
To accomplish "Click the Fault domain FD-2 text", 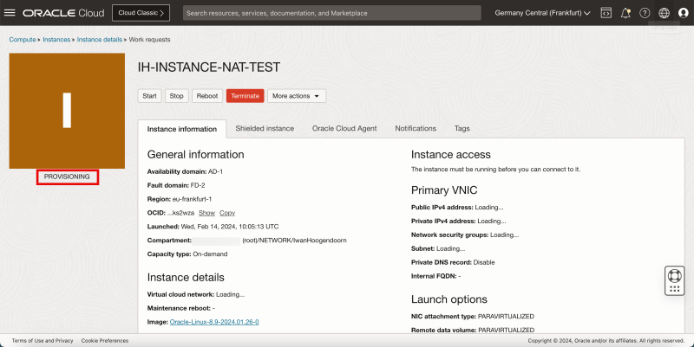I will [176, 185].
